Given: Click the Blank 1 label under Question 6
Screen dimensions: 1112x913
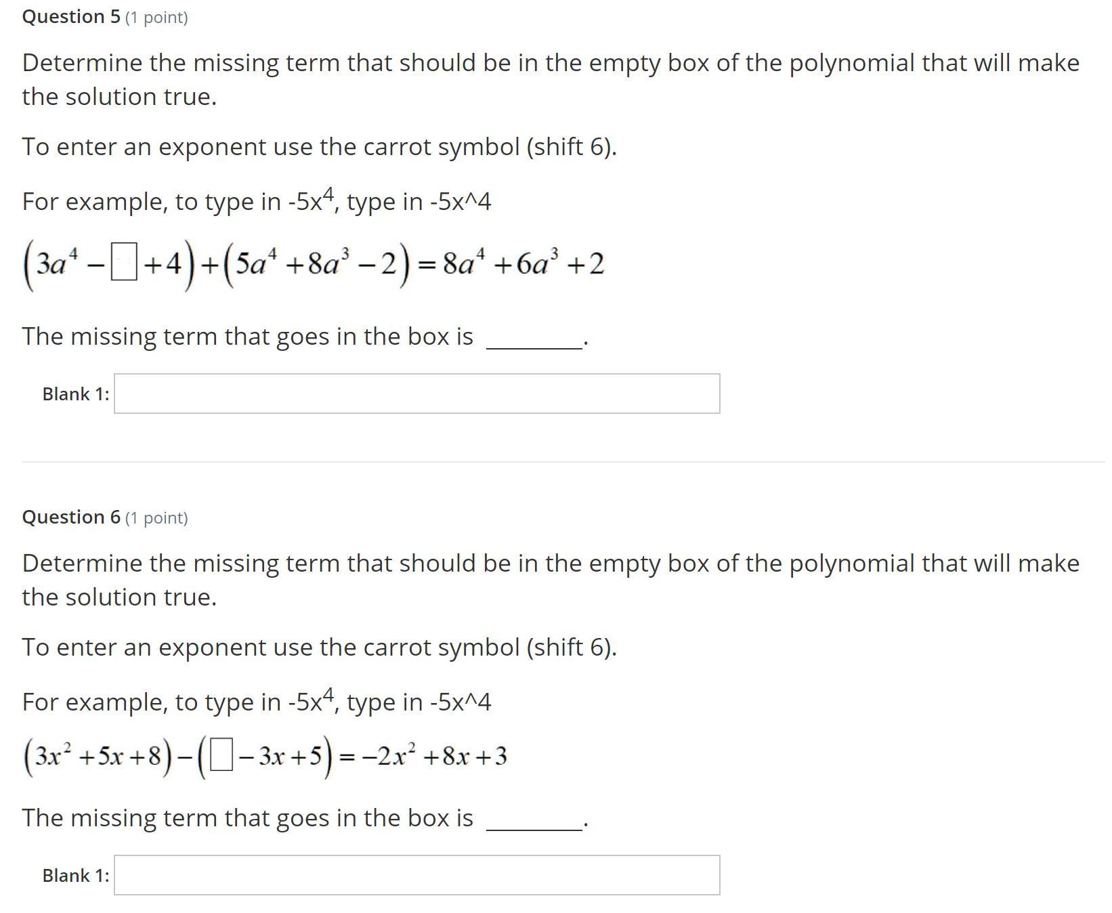Looking at the screenshot, I should (x=75, y=876).
